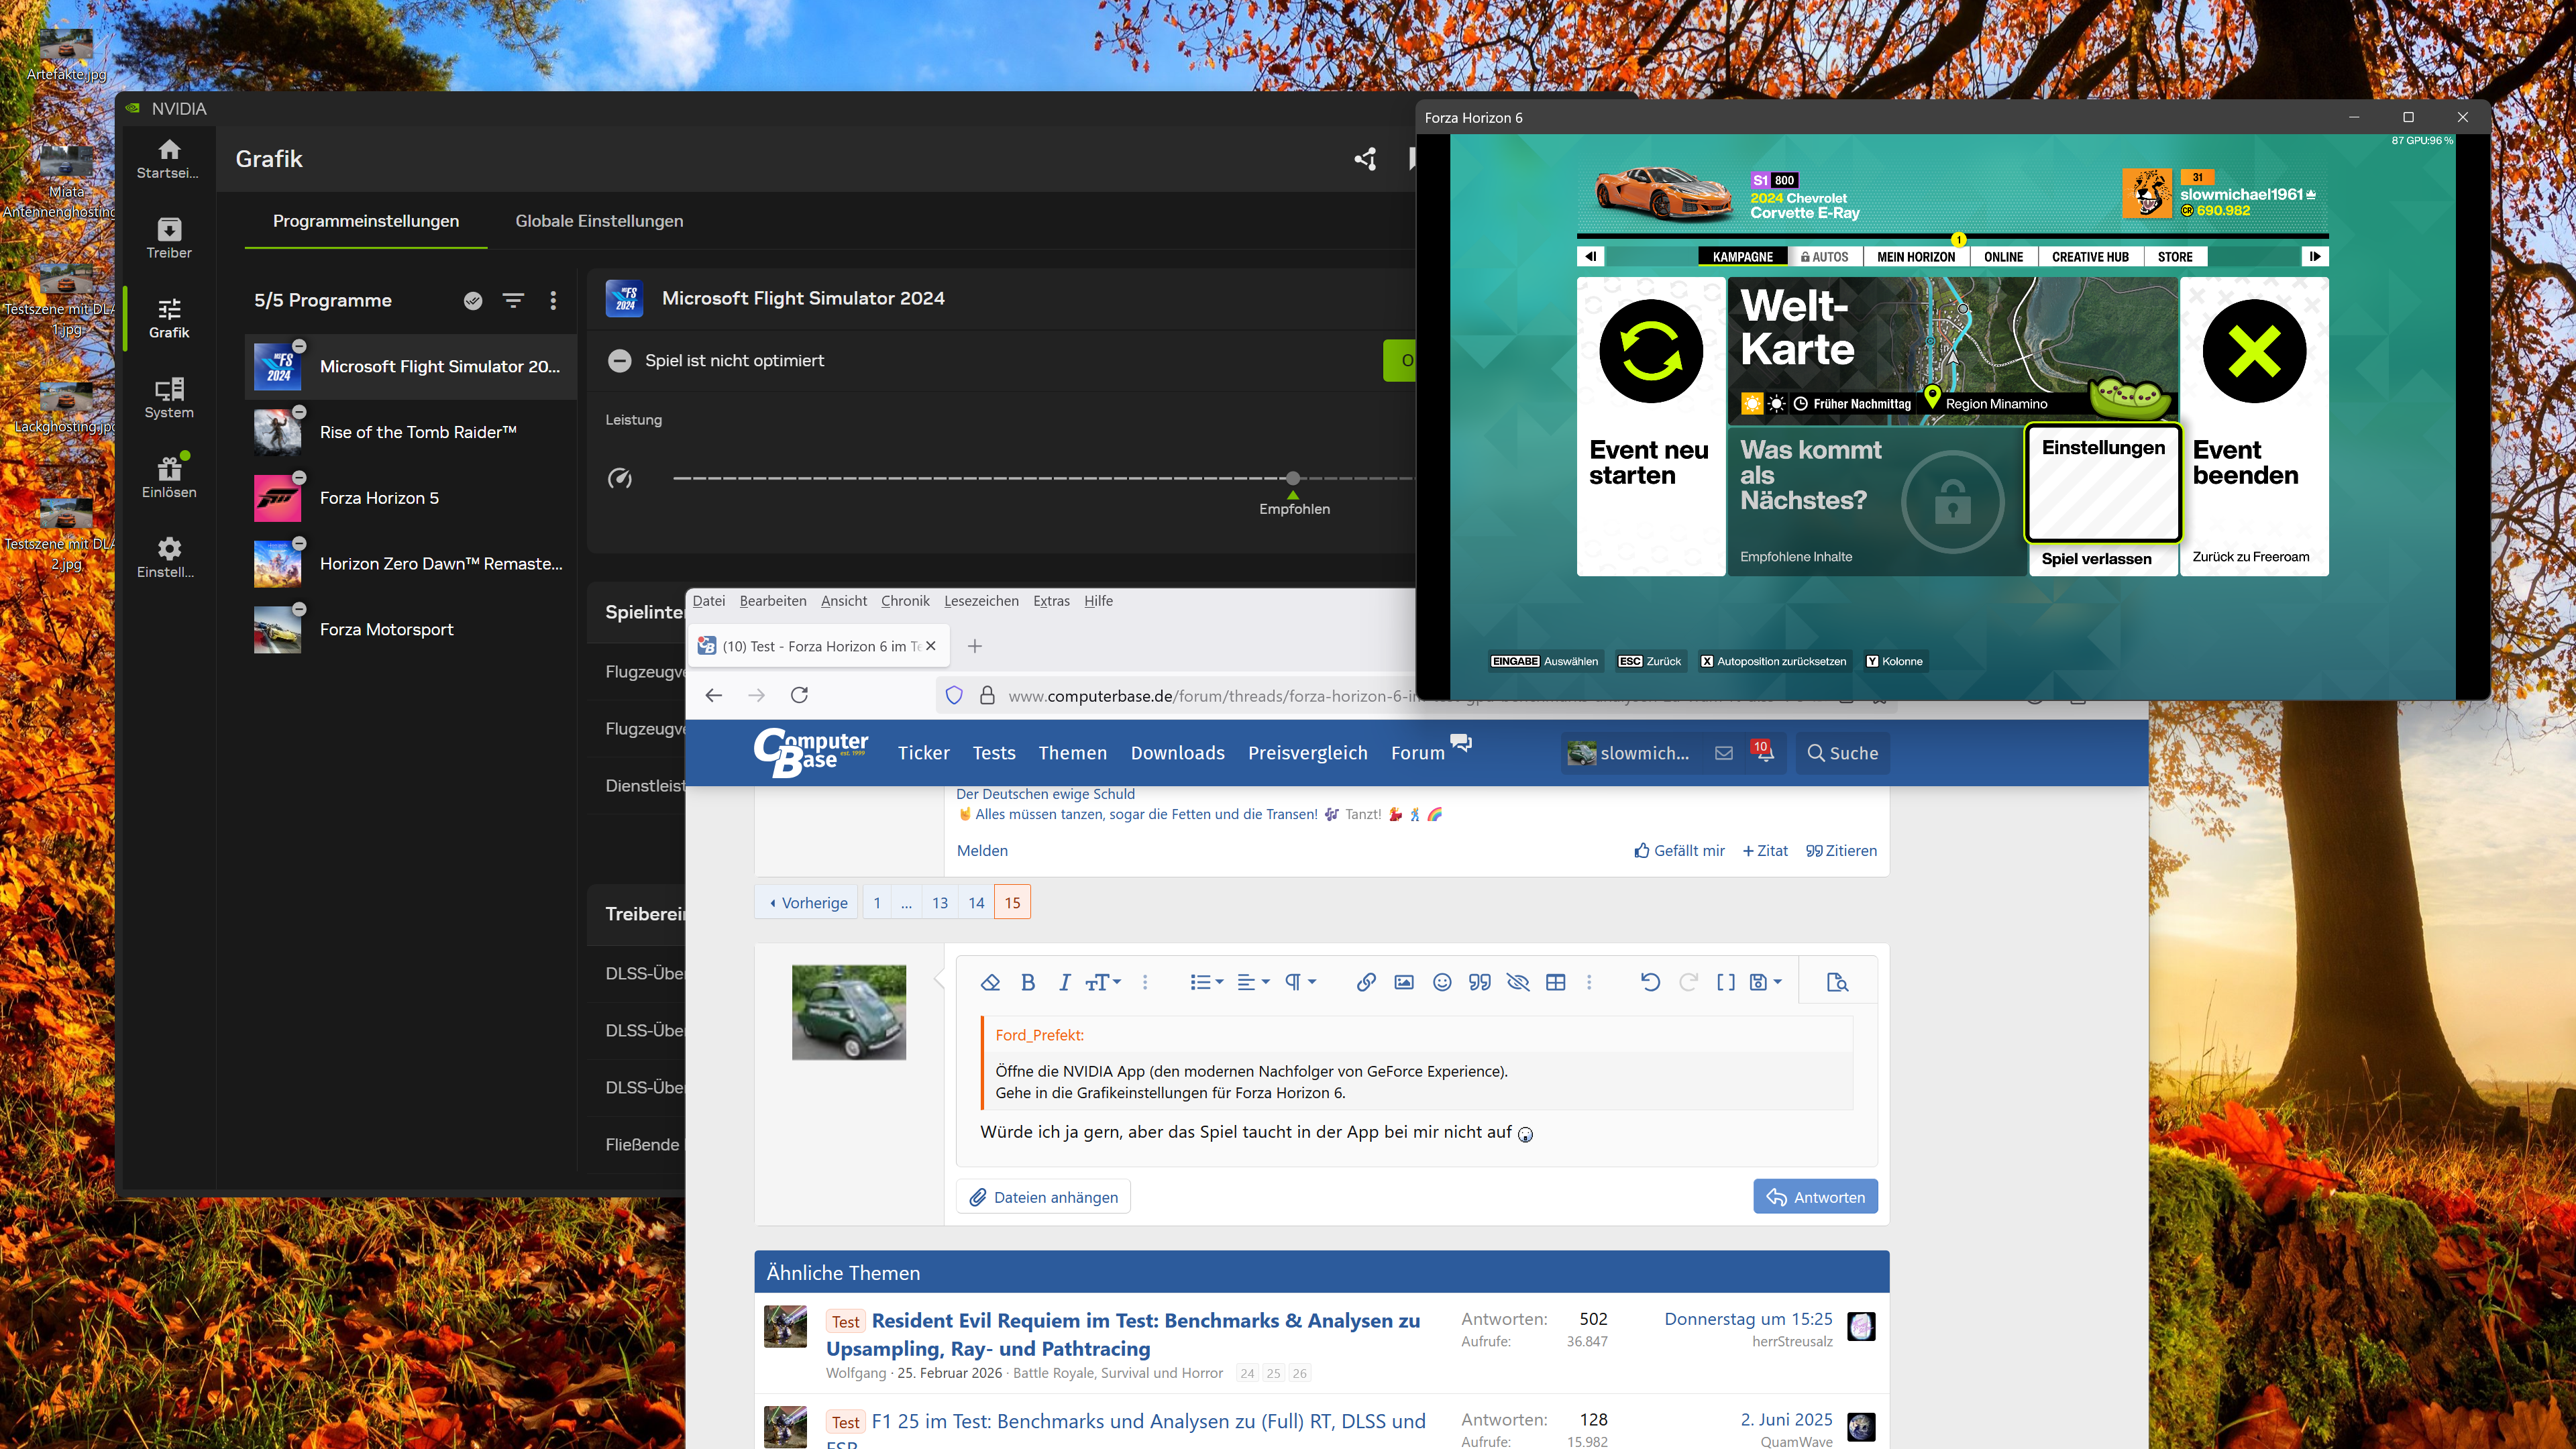Open three-dot menu beside 5/5 Programme

[553, 300]
